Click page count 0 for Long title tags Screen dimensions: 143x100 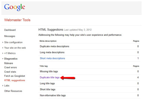tap(138, 84)
